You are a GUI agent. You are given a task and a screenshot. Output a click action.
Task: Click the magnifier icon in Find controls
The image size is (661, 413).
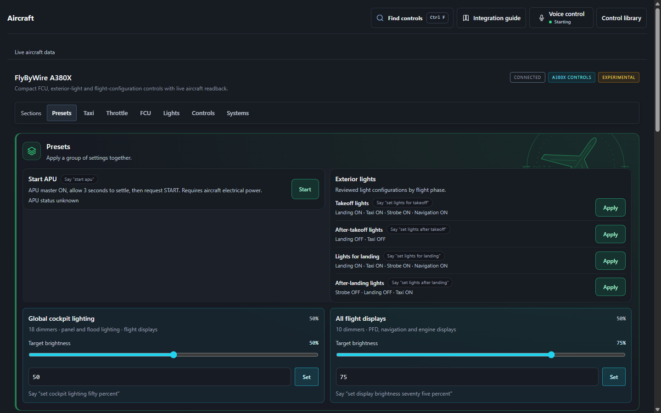380,18
